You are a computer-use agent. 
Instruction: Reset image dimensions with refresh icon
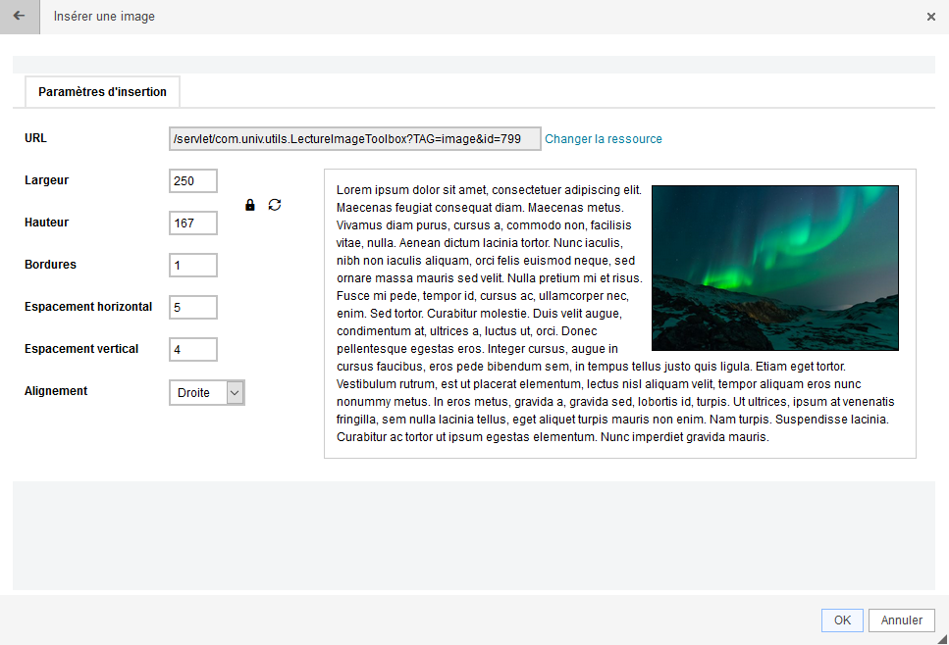tap(275, 205)
